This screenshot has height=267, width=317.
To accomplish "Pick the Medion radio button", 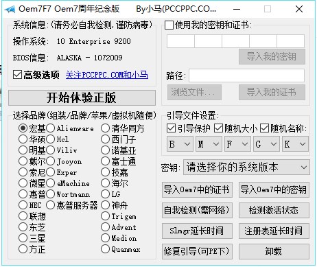I will coord(105,238).
